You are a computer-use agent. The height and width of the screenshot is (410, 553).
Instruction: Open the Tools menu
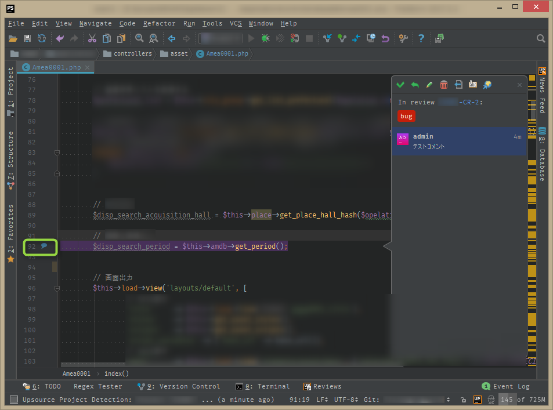click(x=212, y=23)
